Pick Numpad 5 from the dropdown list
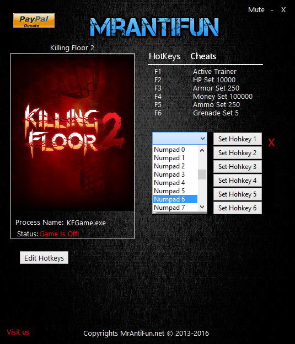 pos(175,191)
